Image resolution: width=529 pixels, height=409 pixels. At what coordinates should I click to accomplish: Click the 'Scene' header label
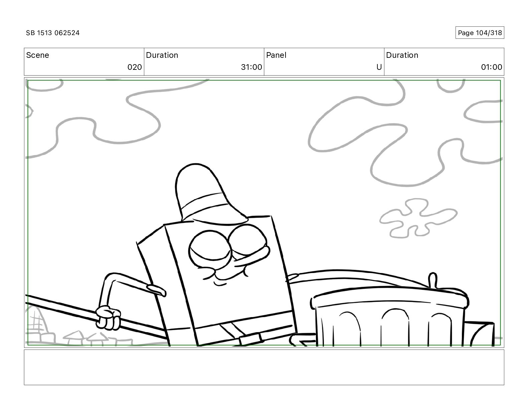coord(37,55)
